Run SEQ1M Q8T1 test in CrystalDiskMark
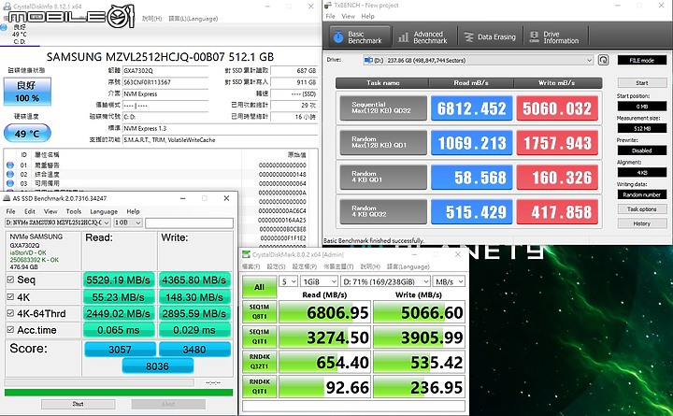This screenshot has height=416, width=673. [x=259, y=311]
